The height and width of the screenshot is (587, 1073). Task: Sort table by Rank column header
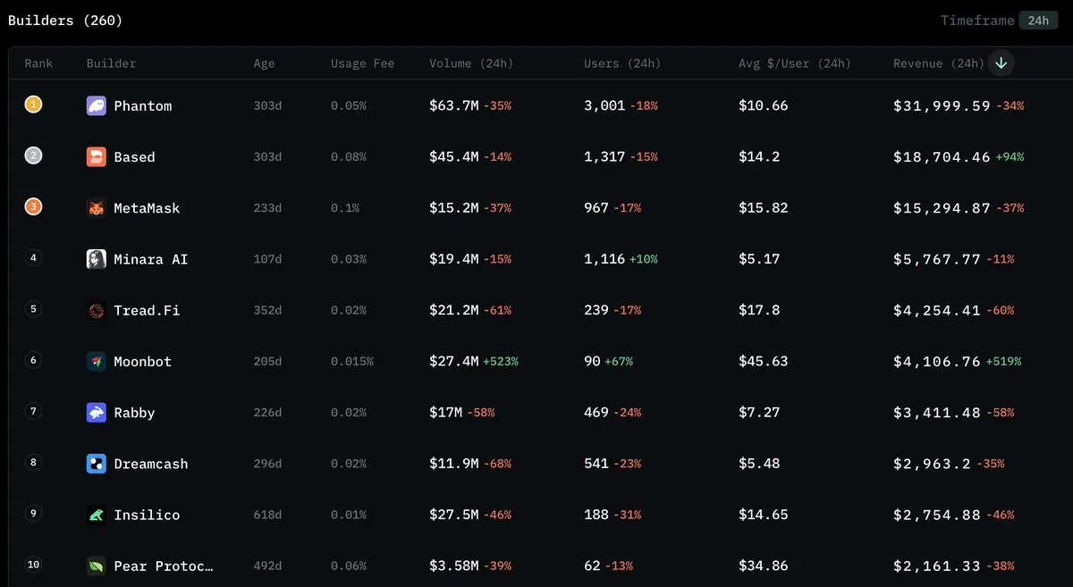38,63
